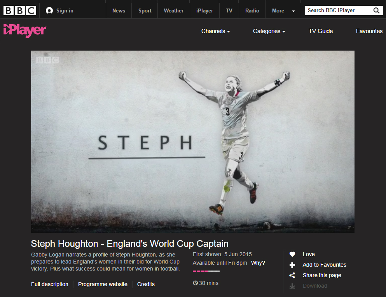Viewport: 386px width, 297px height.
Task: Click the BBC logo in header
Action: (x=20, y=11)
